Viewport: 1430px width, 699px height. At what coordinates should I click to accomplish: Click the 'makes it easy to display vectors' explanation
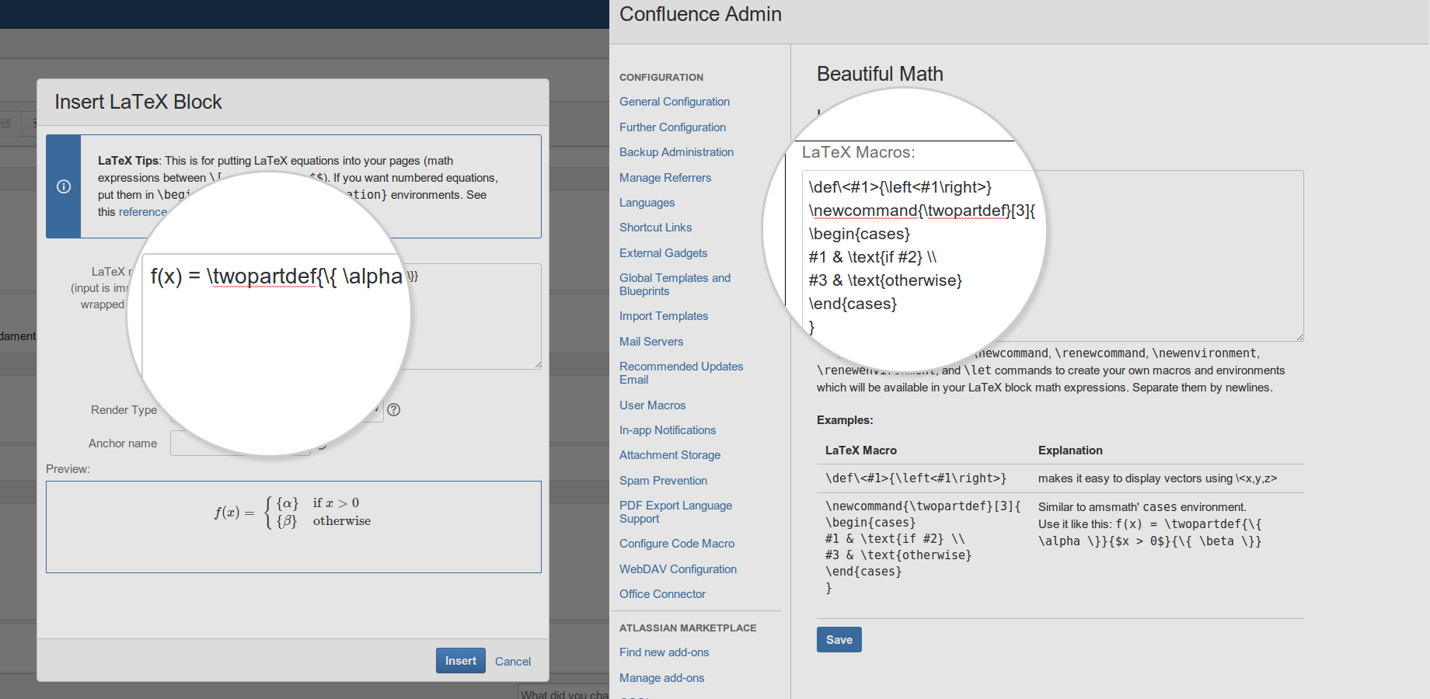1157,478
